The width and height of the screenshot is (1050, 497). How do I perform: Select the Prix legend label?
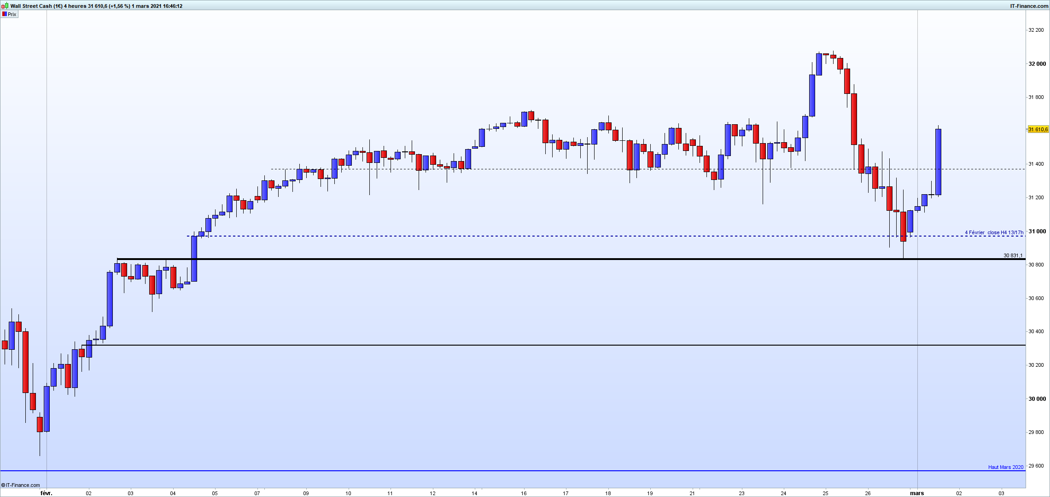(12, 14)
